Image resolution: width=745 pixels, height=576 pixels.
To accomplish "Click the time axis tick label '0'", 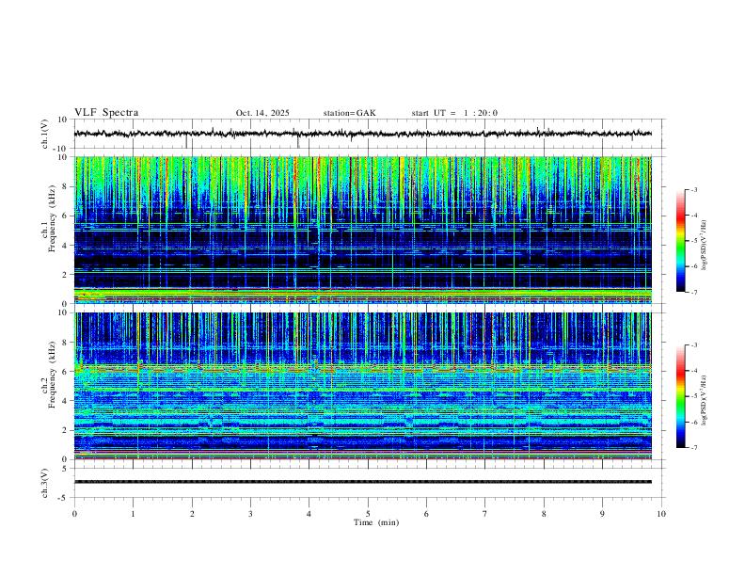I will [x=74, y=514].
